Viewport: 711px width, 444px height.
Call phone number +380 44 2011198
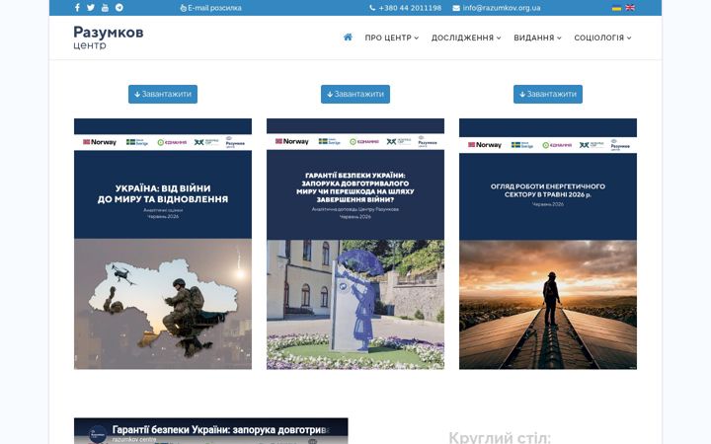406,8
